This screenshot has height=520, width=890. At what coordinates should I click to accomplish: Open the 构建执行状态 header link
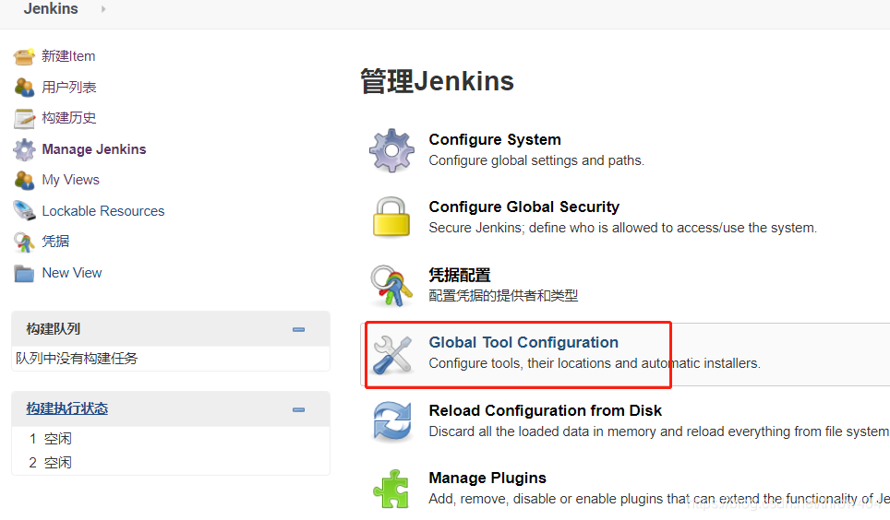(x=67, y=408)
